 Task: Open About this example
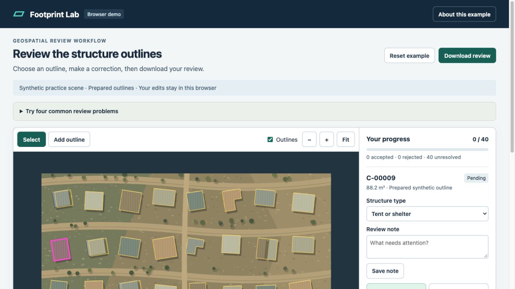coord(464,14)
